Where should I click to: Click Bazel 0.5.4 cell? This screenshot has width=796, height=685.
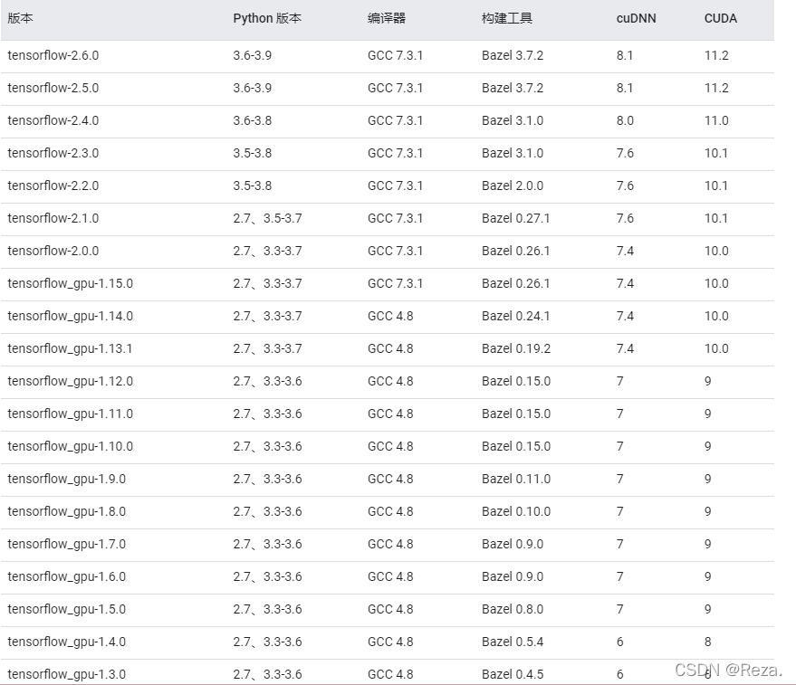point(513,642)
